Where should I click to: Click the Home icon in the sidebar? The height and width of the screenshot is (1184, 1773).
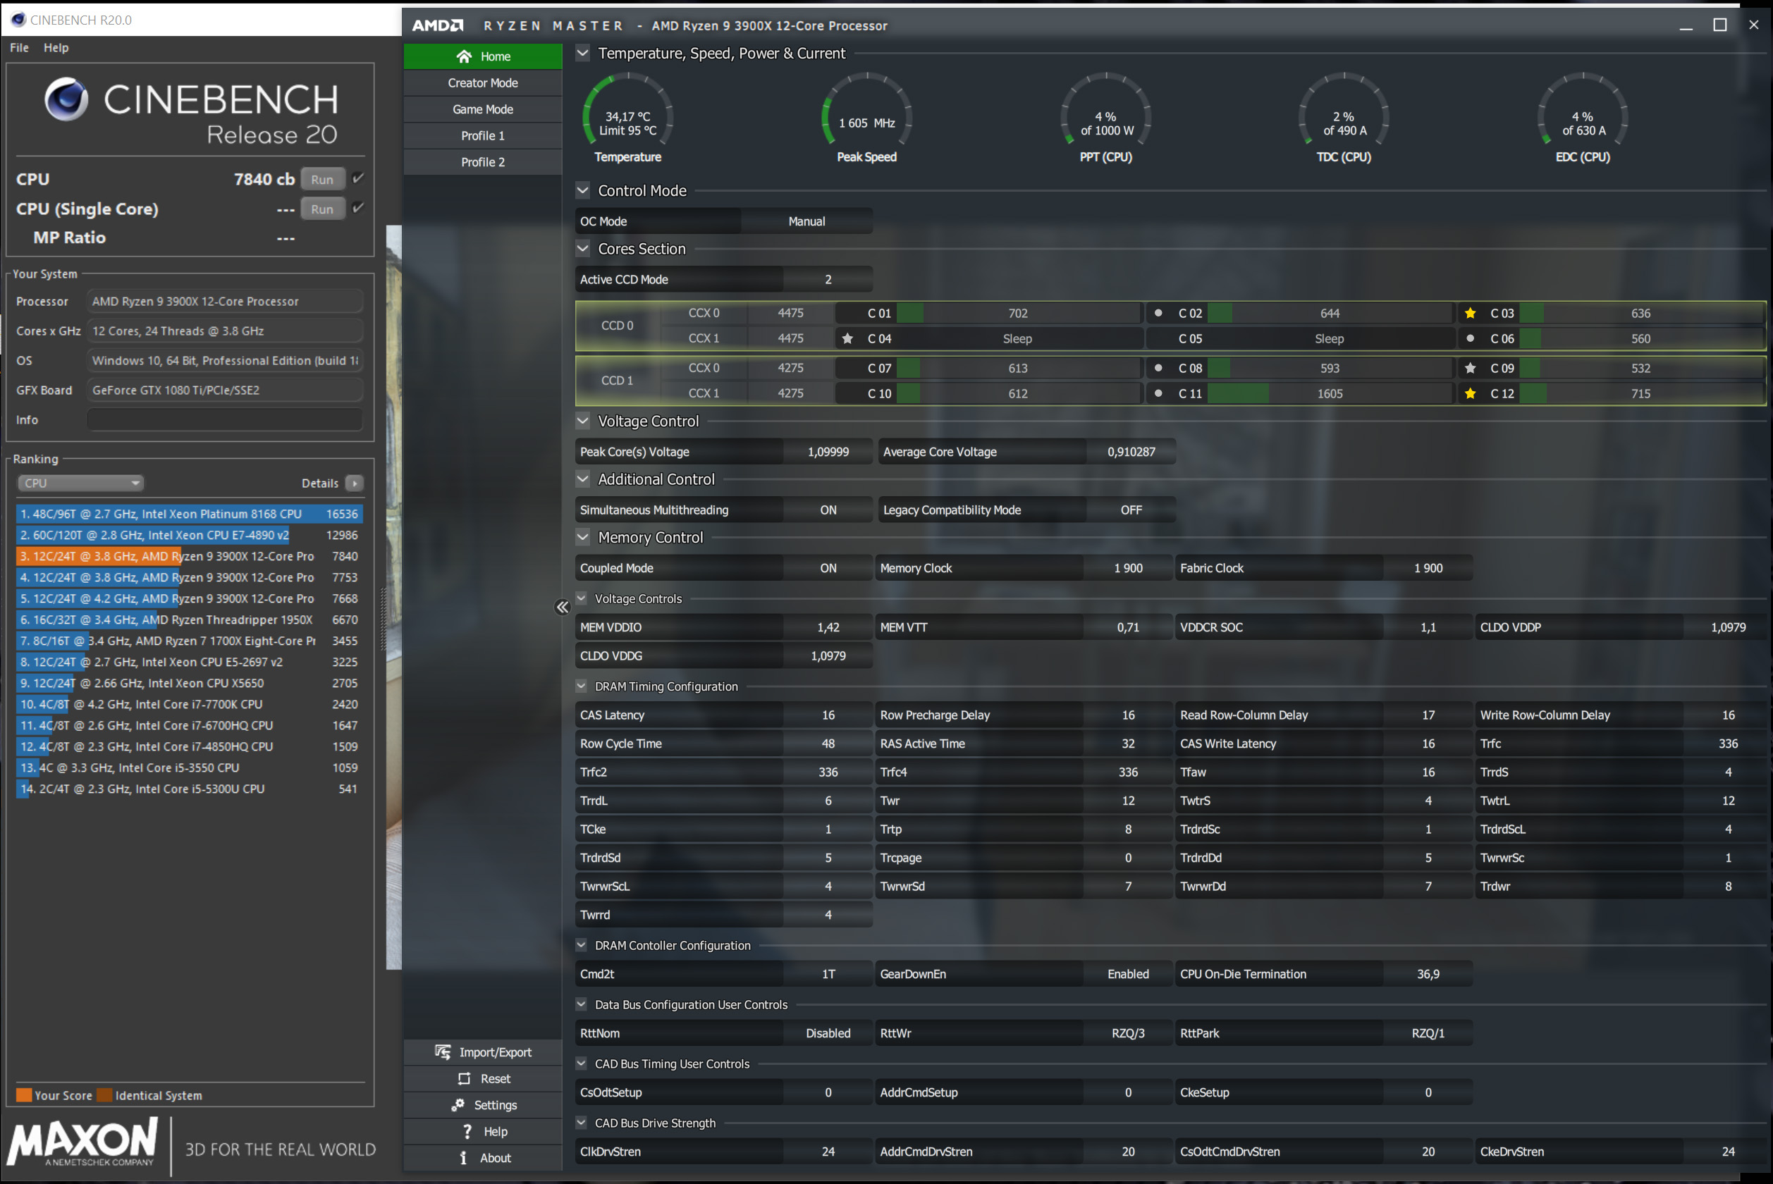464,56
